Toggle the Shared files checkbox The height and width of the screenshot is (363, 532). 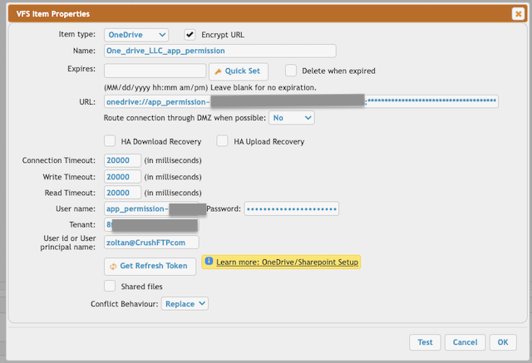(110, 286)
